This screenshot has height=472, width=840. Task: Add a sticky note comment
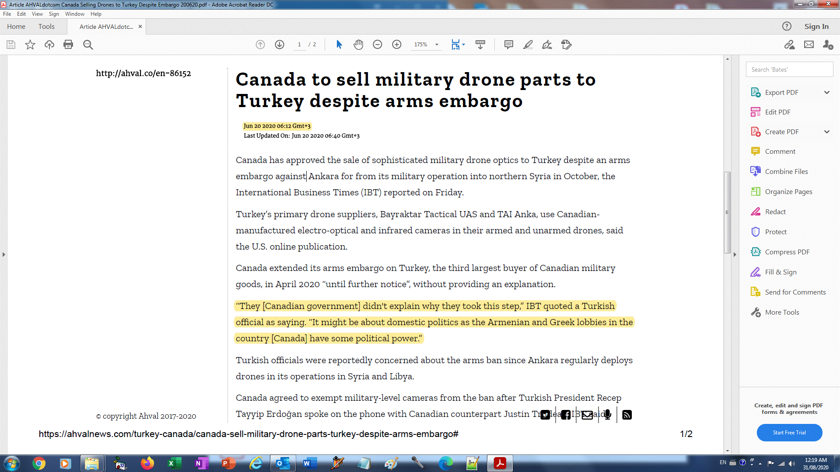pos(509,45)
